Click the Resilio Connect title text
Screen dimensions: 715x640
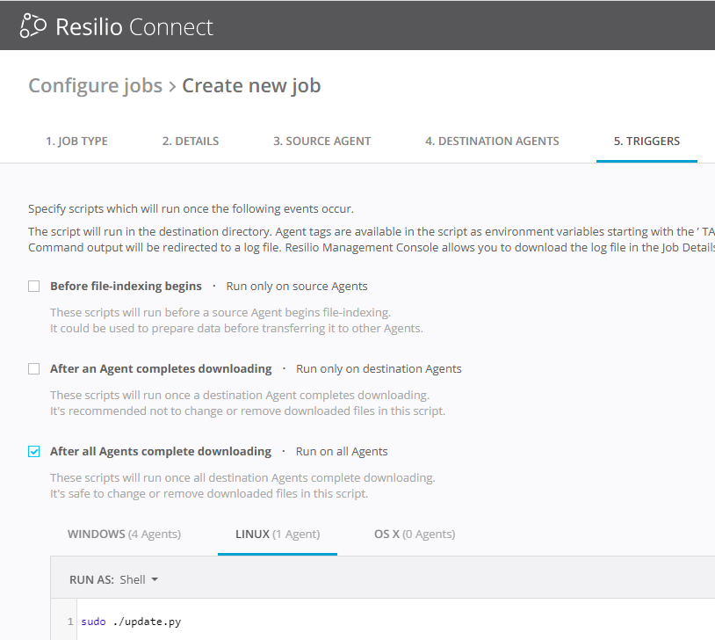tap(134, 26)
